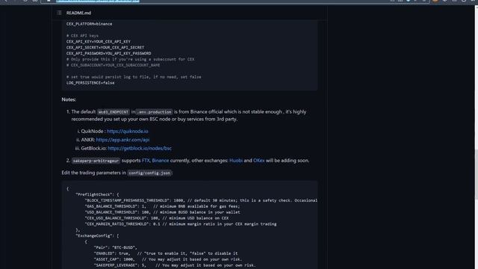This screenshot has width=478, height=269.
Task: Click the BLOCK_TIMESTAMP_FRESHNESS_THRESHOLD line
Action: (x=201, y=200)
